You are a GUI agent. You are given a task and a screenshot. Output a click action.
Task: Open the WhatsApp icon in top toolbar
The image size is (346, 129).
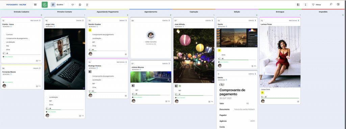click(x=80, y=5)
